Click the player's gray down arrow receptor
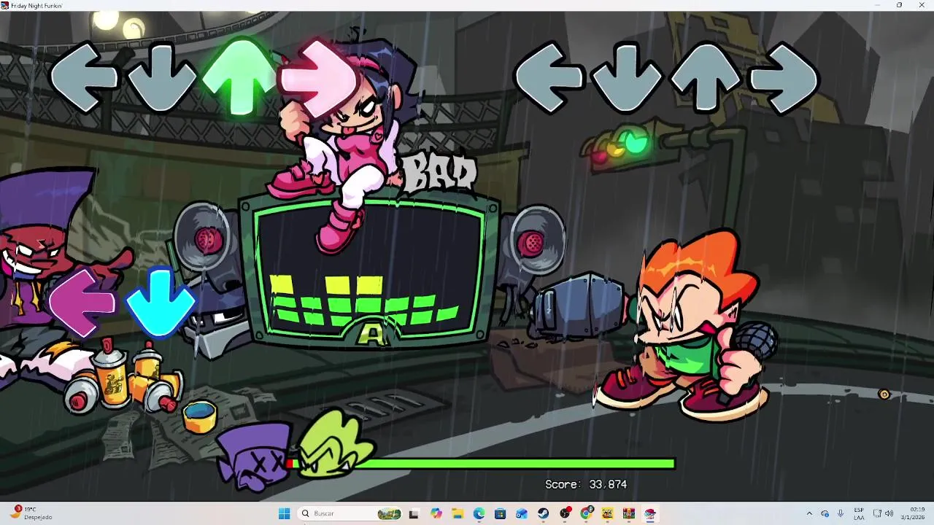 coord(627,79)
